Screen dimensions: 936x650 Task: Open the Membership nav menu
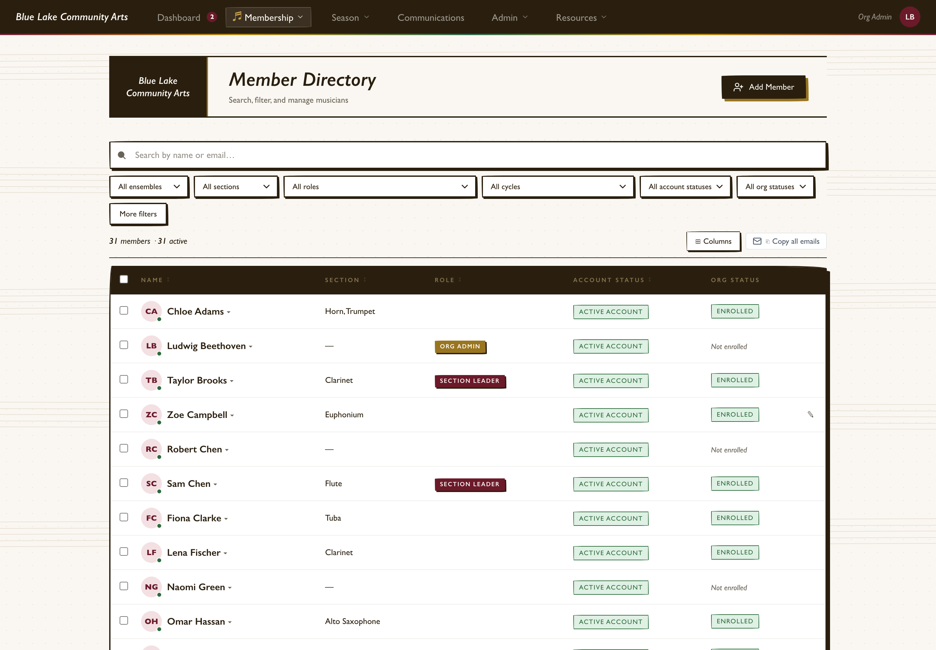(x=268, y=17)
